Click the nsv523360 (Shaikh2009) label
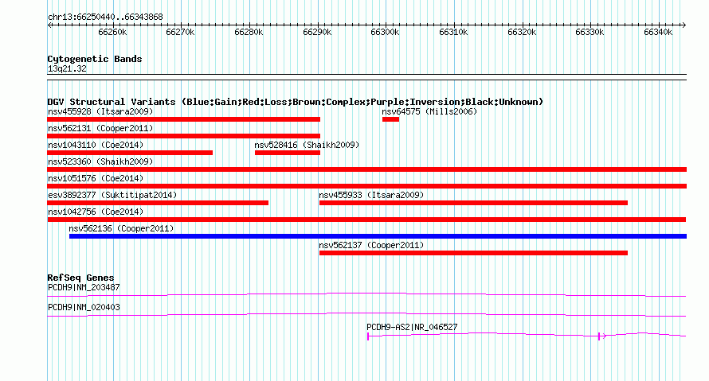Screen dimensions: 709x381 pos(100,161)
